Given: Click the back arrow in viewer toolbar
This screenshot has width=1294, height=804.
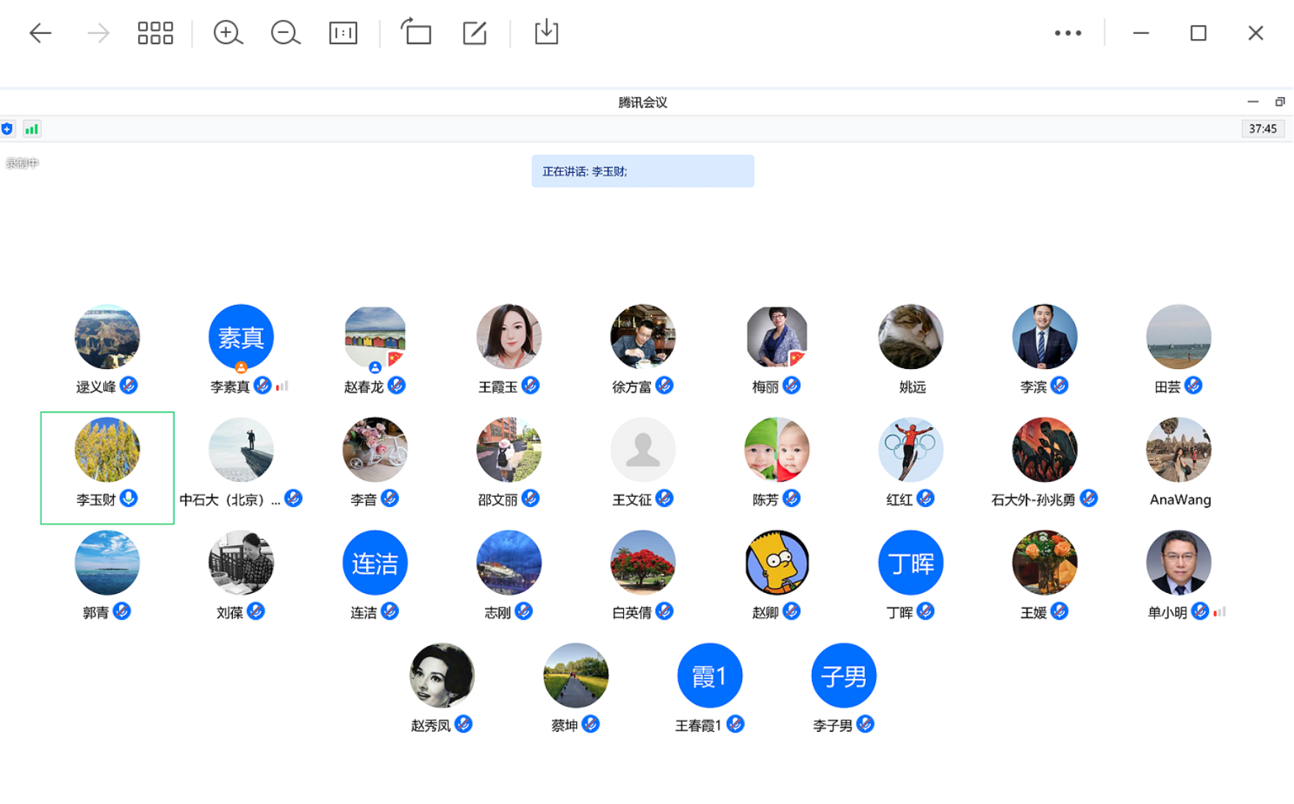Looking at the screenshot, I should point(40,33).
